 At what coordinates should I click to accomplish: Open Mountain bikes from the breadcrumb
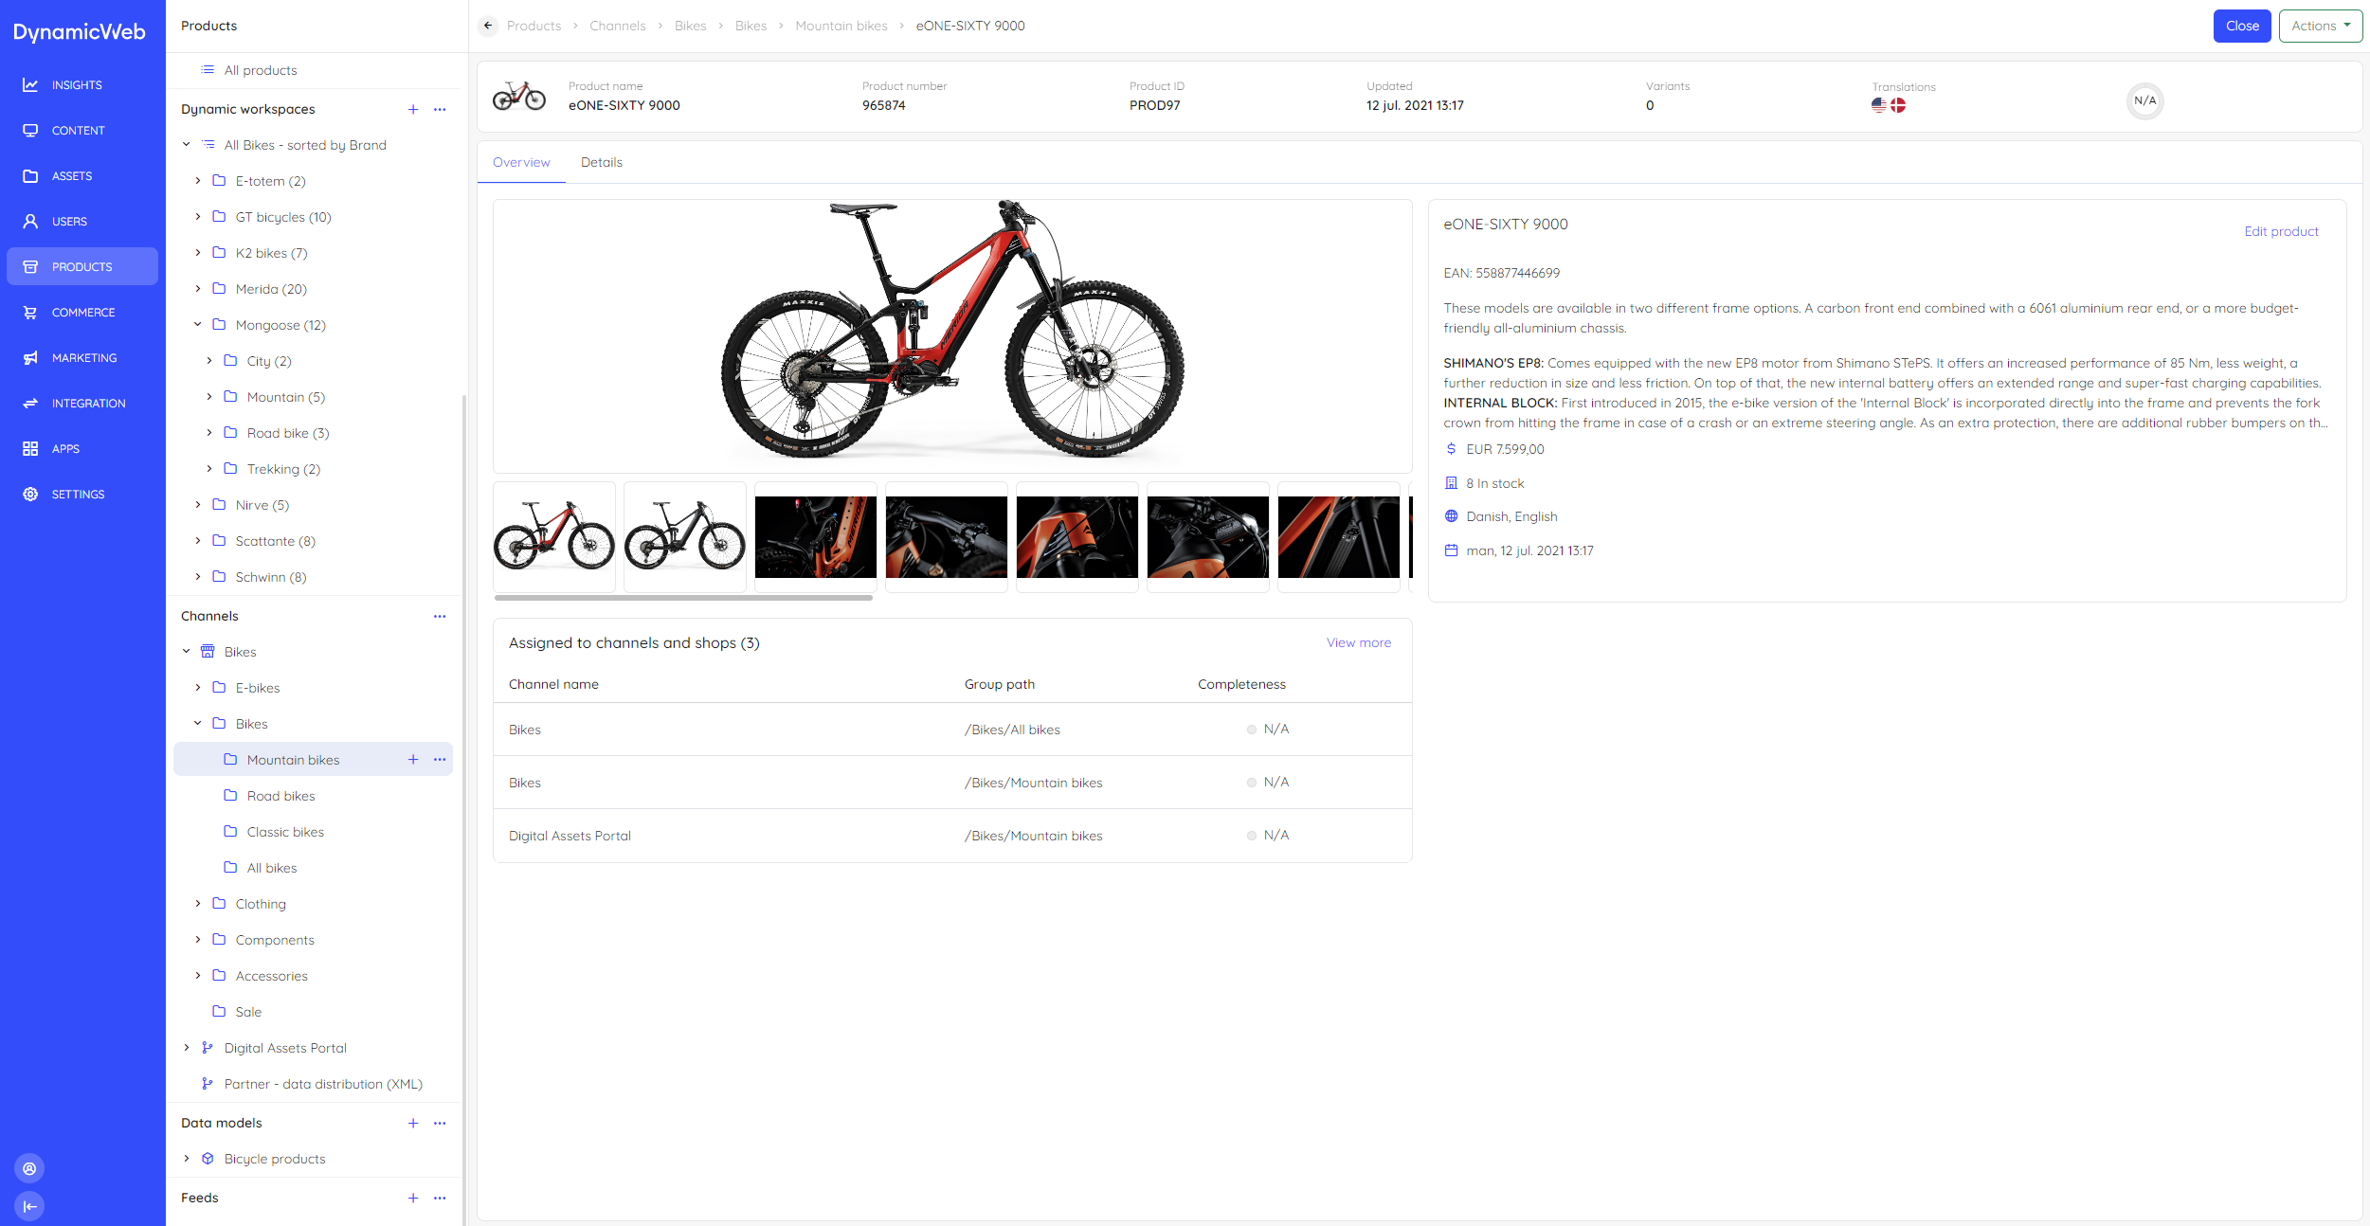pos(841,26)
